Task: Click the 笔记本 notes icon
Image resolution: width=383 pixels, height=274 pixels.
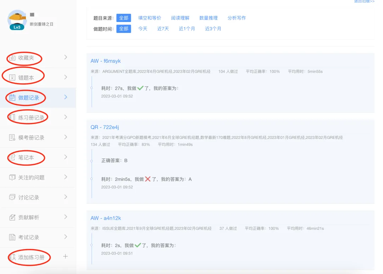Action: click(x=12, y=157)
